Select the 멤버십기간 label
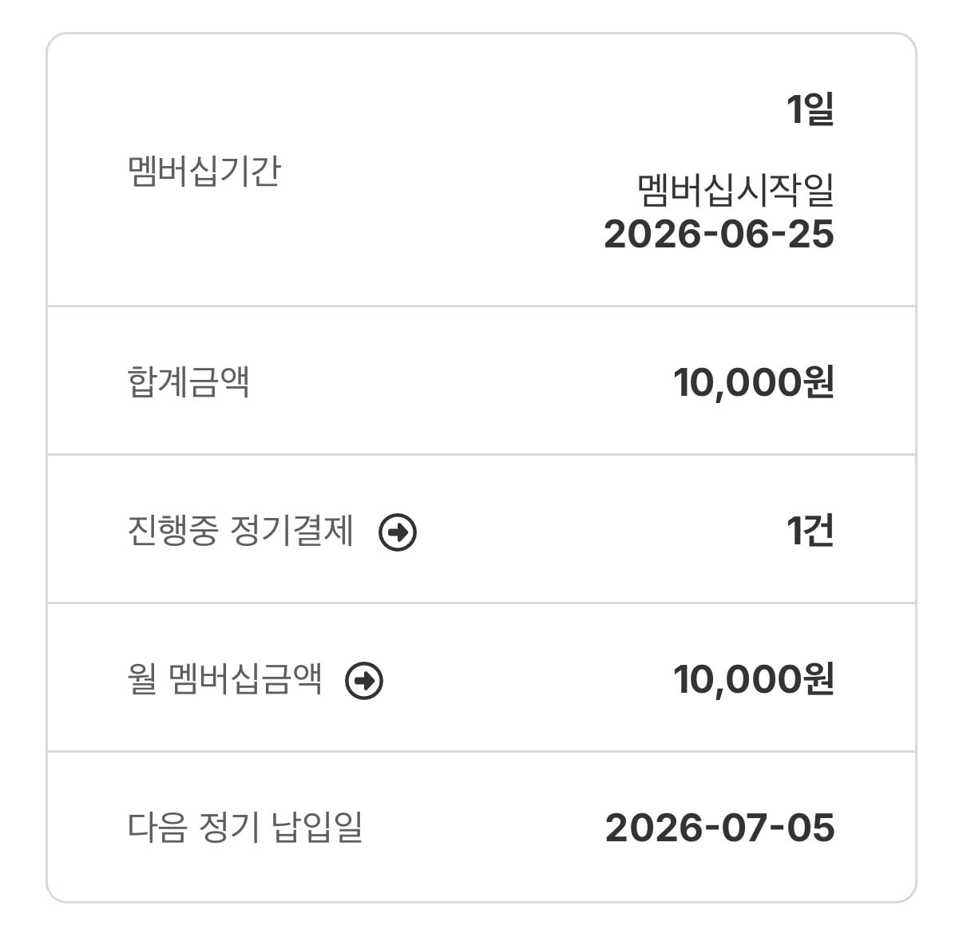 coord(204,171)
